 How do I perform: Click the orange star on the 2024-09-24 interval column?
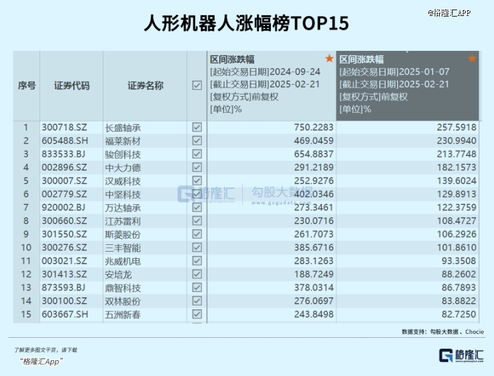pos(330,59)
